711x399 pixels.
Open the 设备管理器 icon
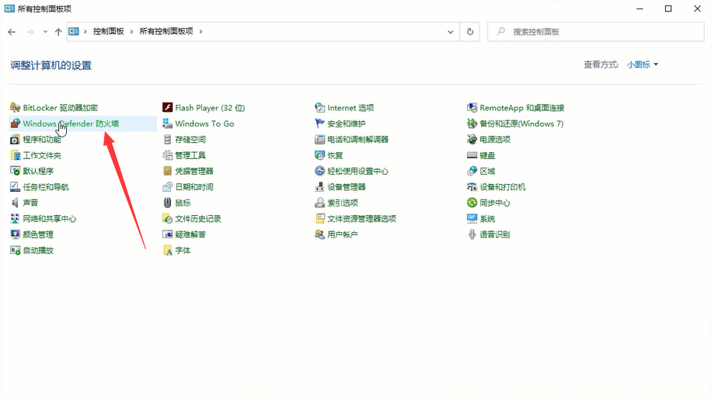point(319,187)
